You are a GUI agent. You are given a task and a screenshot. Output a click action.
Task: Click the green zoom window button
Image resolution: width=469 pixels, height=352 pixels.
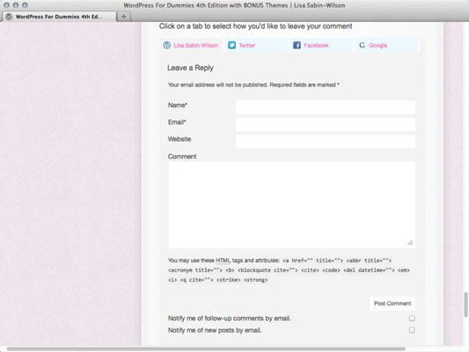coord(25,5)
